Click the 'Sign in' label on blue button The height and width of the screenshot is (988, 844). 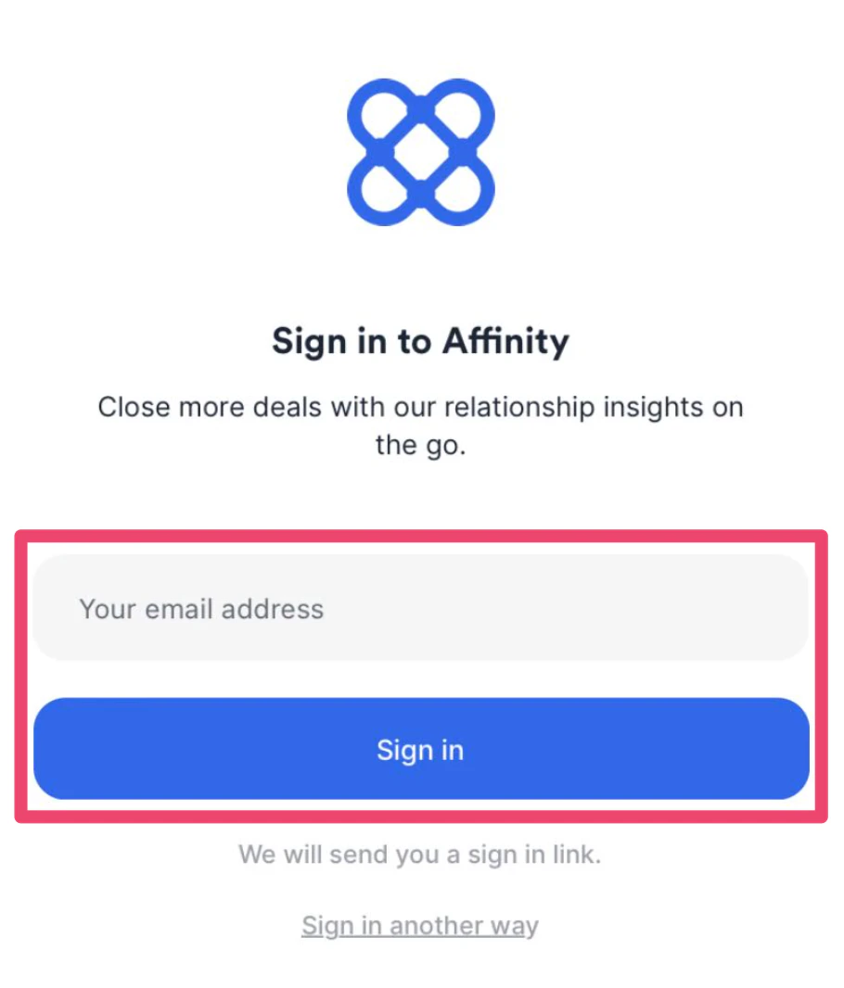(420, 750)
